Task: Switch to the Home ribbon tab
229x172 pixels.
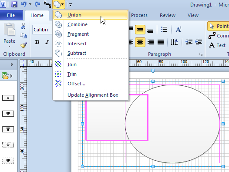Action: click(x=37, y=15)
